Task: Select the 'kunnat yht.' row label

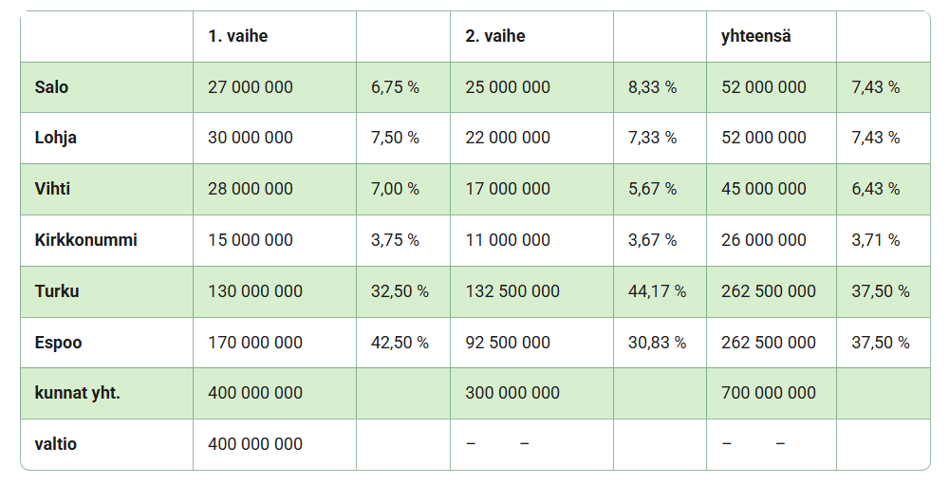Action: point(77,393)
